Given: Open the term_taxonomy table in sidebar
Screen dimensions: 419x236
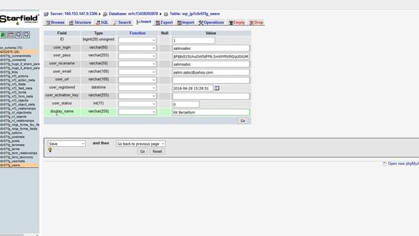Looking at the screenshot, I should [x=16, y=157].
